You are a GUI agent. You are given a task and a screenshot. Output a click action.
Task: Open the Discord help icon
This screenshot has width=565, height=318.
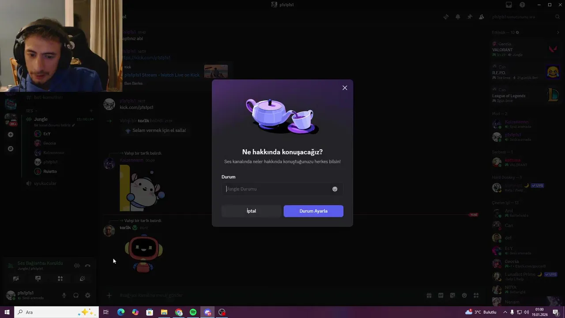coord(522,5)
